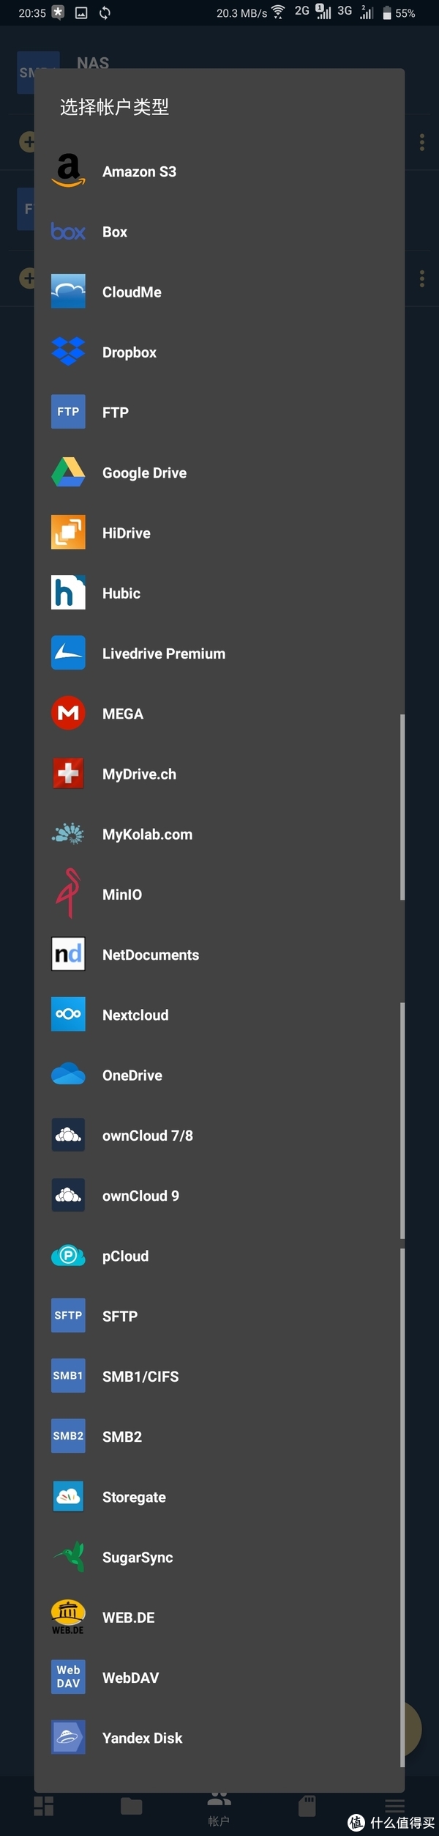Tap the Dropbox logo icon
The height and width of the screenshot is (1836, 439).
click(x=68, y=352)
